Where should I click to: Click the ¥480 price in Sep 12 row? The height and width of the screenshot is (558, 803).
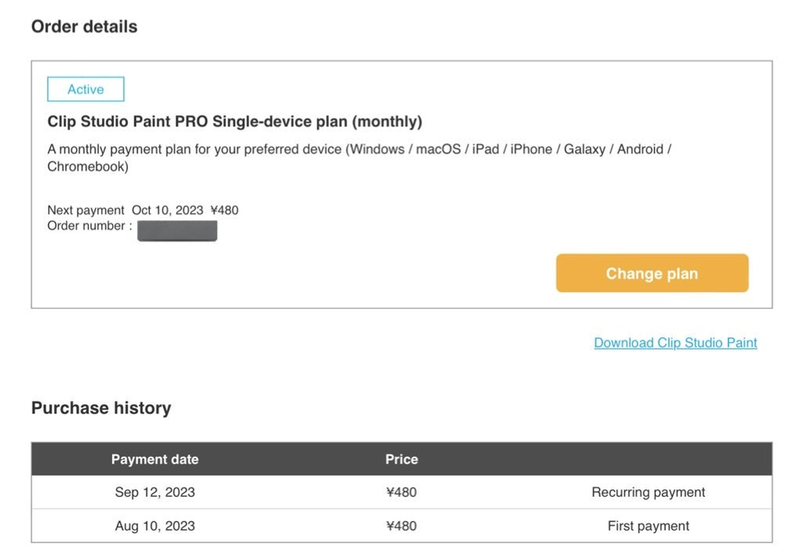click(x=401, y=493)
